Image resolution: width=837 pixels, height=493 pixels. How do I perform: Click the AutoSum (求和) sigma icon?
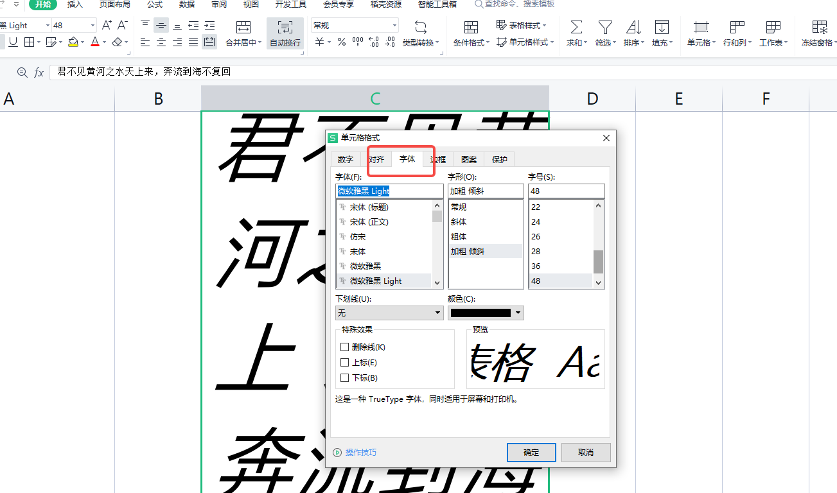click(576, 27)
